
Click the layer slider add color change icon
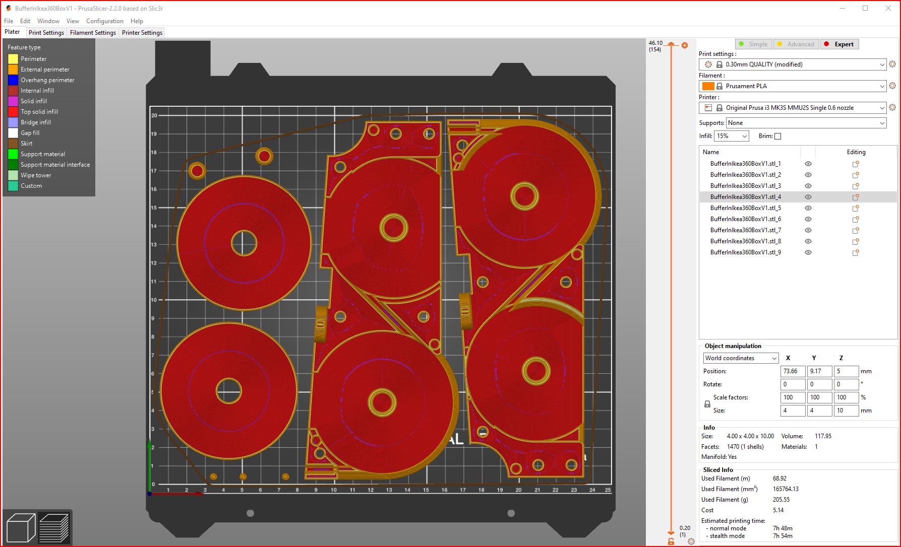pyautogui.click(x=685, y=45)
